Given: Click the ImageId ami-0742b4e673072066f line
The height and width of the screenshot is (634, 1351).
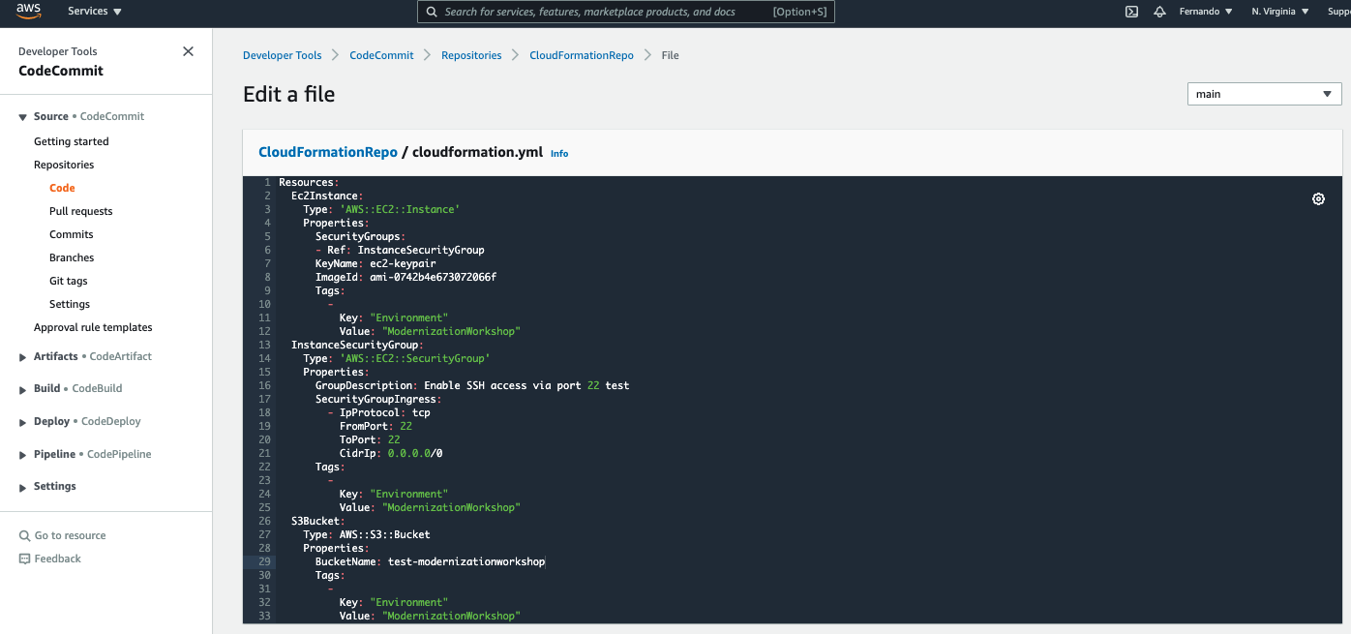Looking at the screenshot, I should tap(405, 277).
